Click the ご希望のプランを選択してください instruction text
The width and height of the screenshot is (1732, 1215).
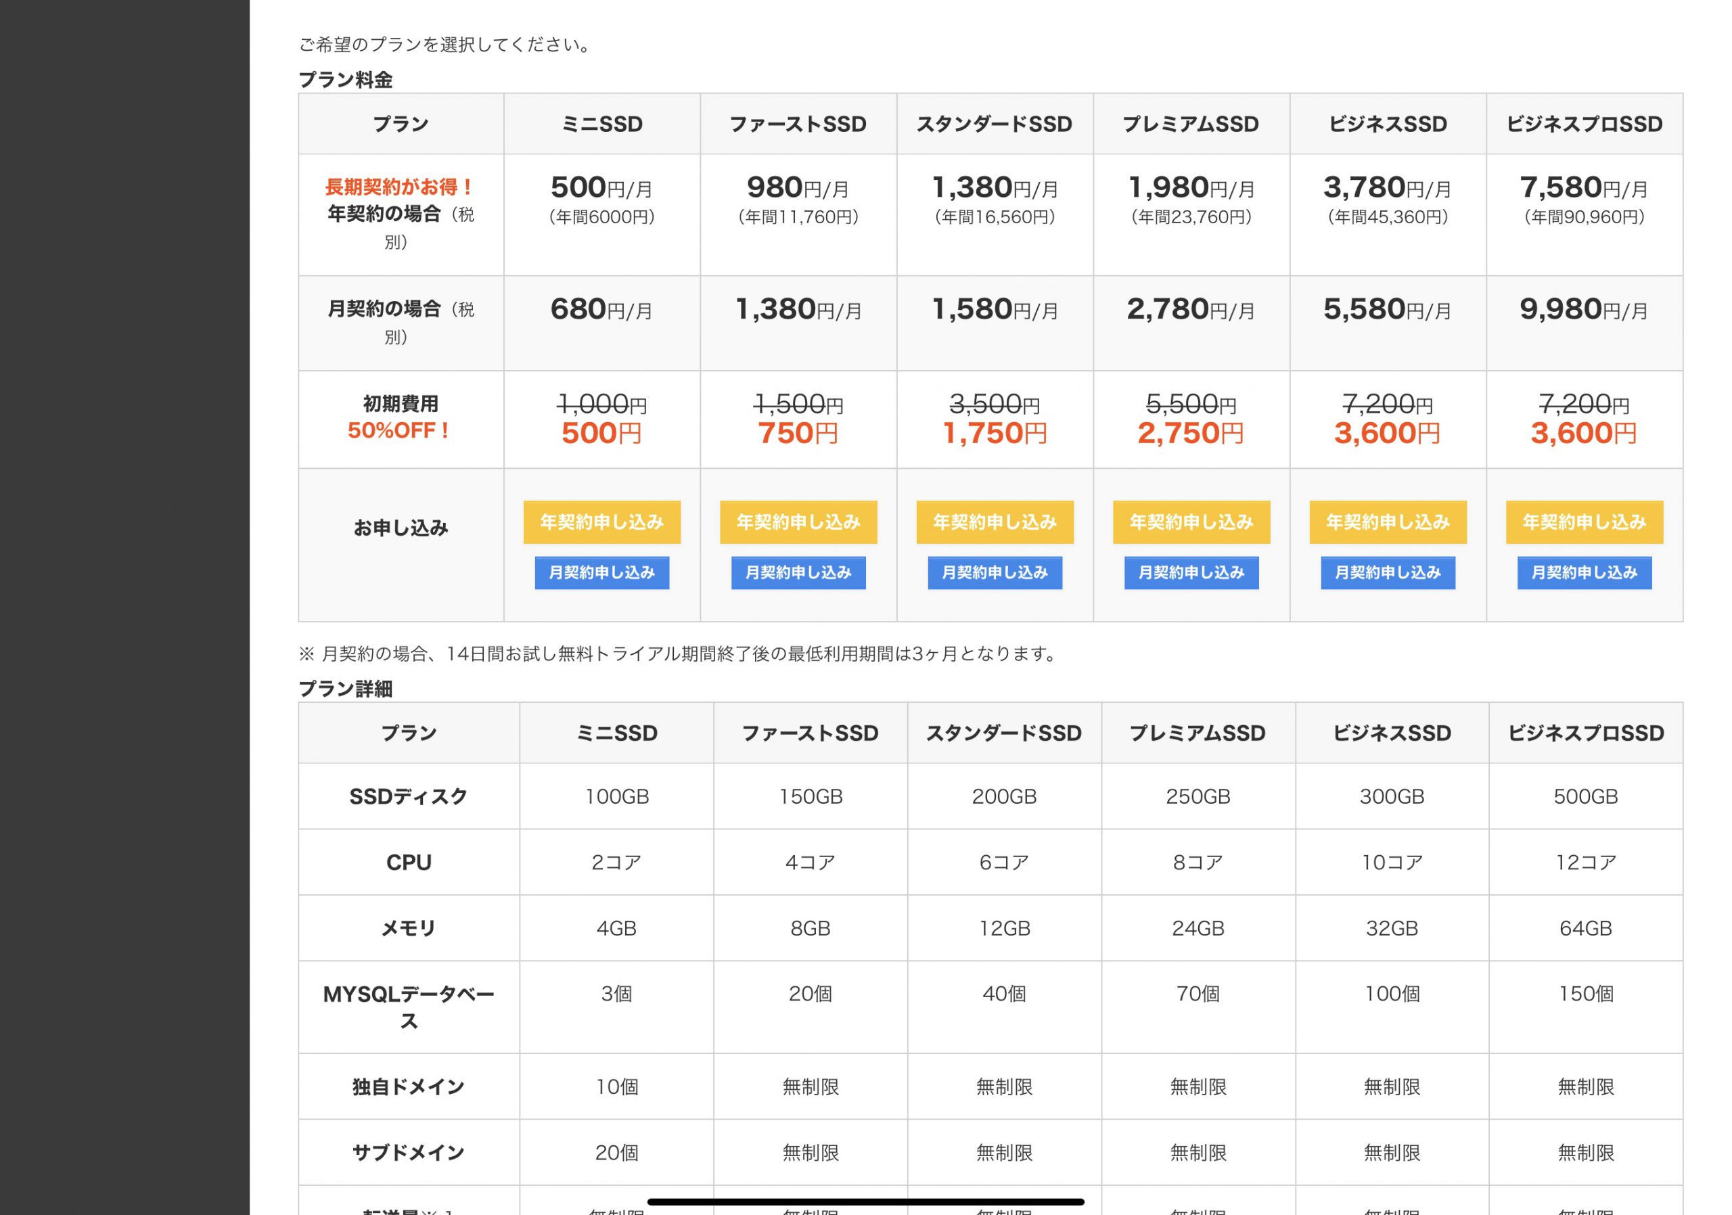(445, 45)
